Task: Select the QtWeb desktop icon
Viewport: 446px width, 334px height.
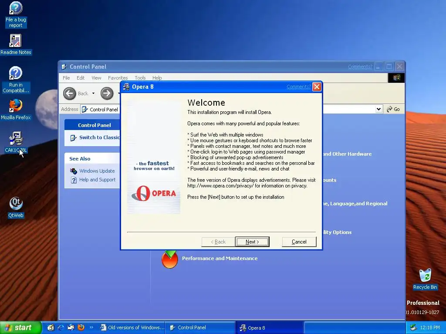Action: [16, 207]
